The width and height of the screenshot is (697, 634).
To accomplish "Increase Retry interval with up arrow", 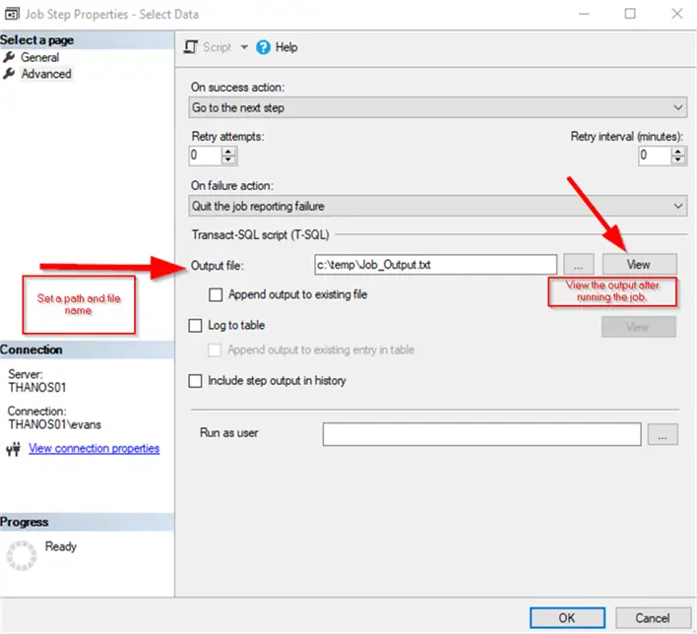I will (678, 152).
